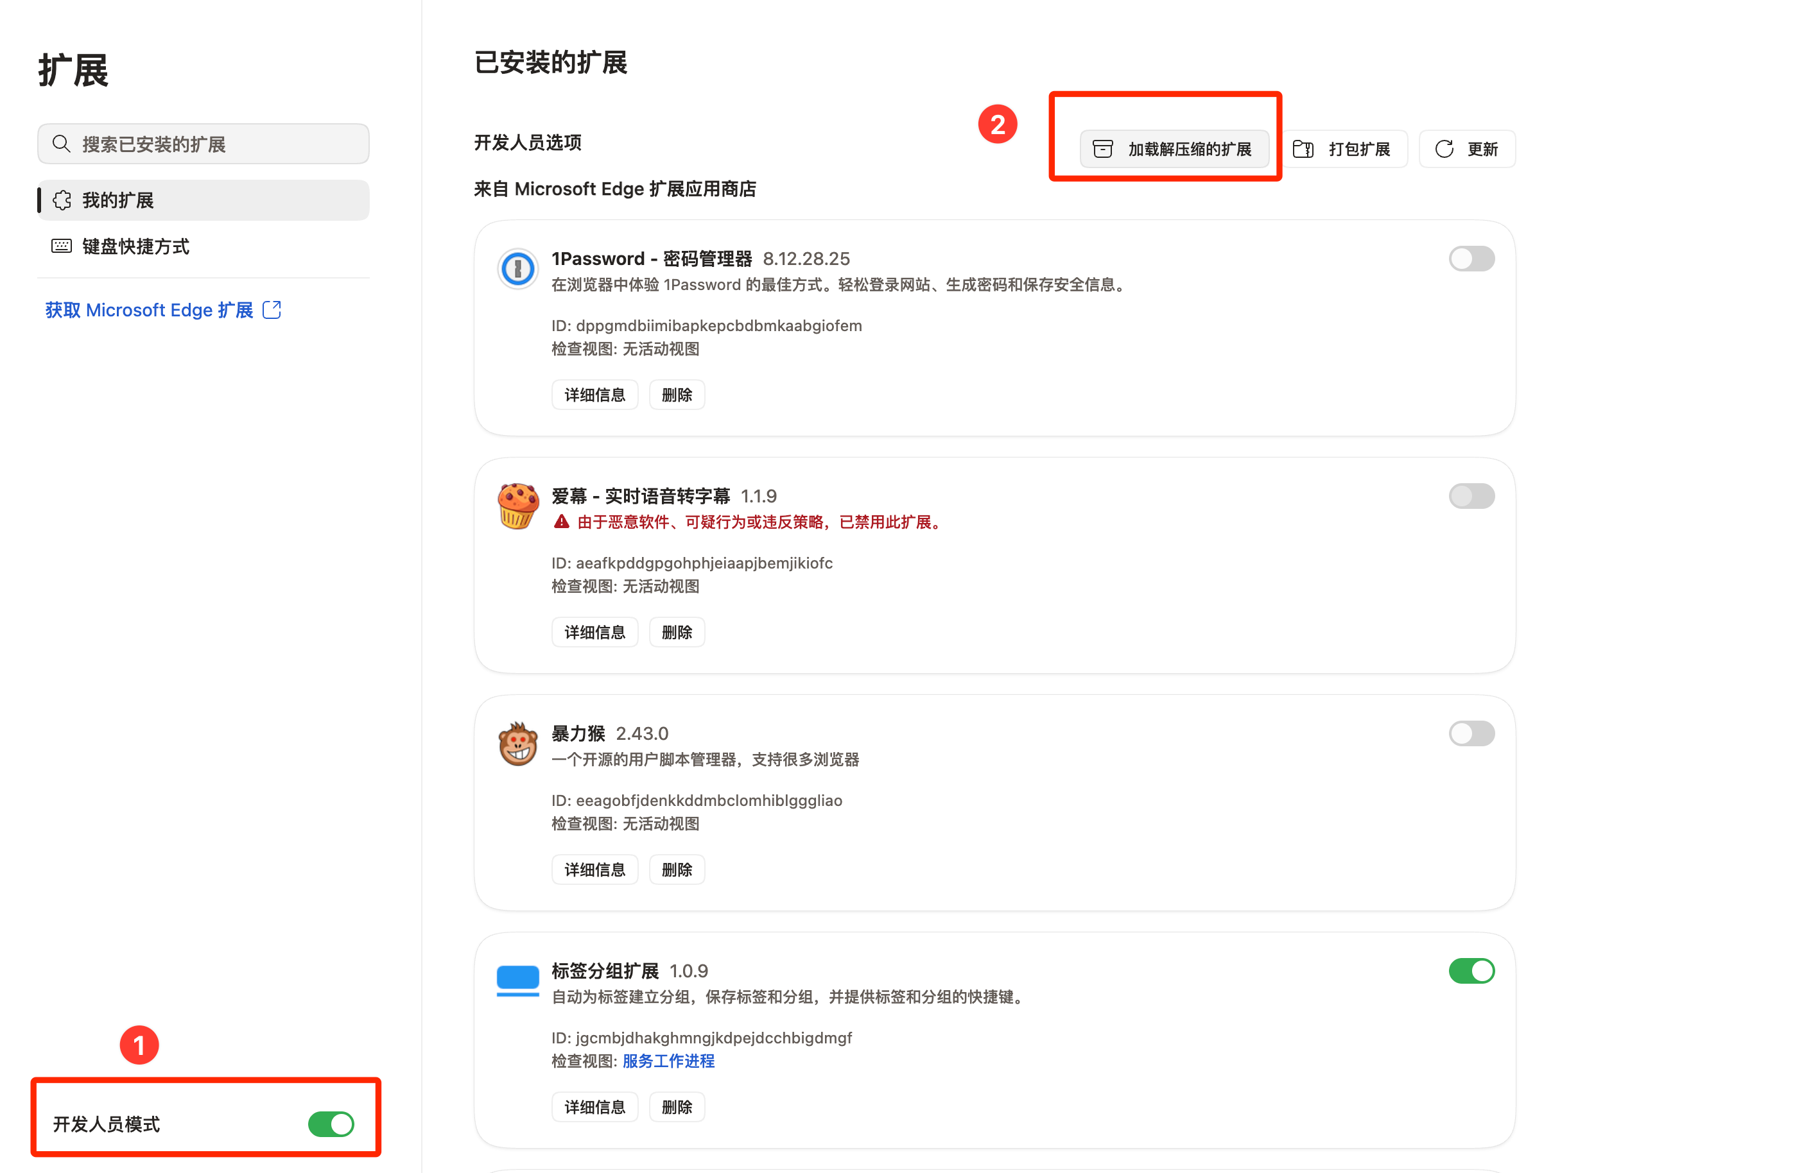This screenshot has height=1173, width=1804.
Task: Open 详细信息 for 暴力猴
Action: tap(595, 869)
